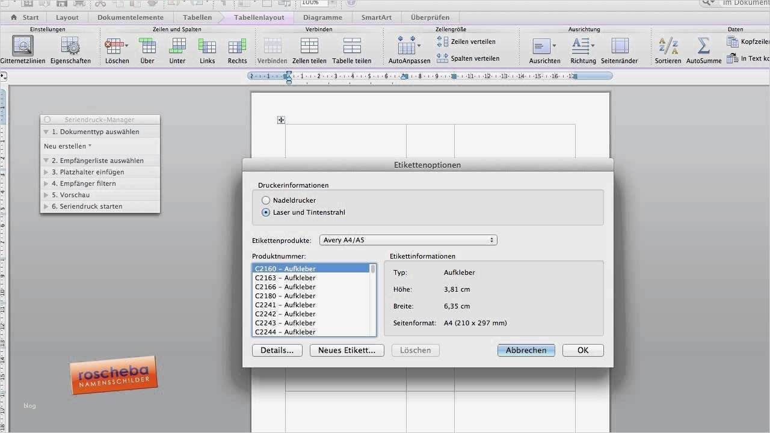Screen dimensions: 770x433
Task: Click the Tabellenlayout tab
Action: (259, 17)
